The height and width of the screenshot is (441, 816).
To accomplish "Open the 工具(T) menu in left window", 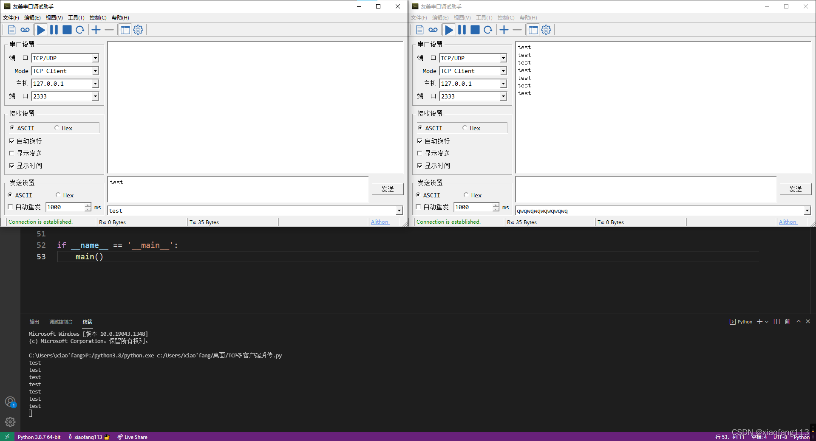I will tap(76, 18).
